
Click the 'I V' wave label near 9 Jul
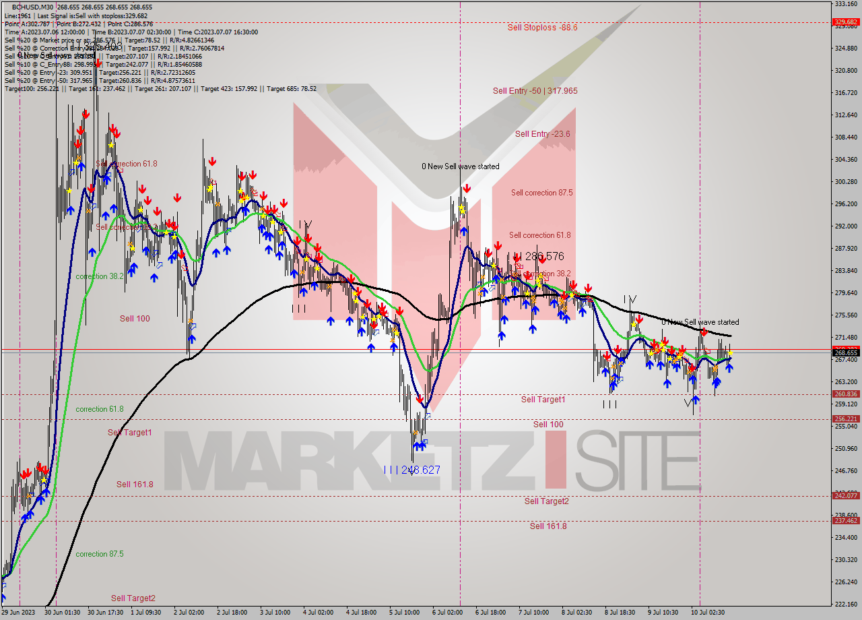[630, 299]
